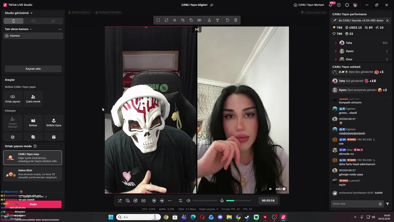Select the Crop tool icon
This screenshot has height=222, width=394.
[183, 20]
